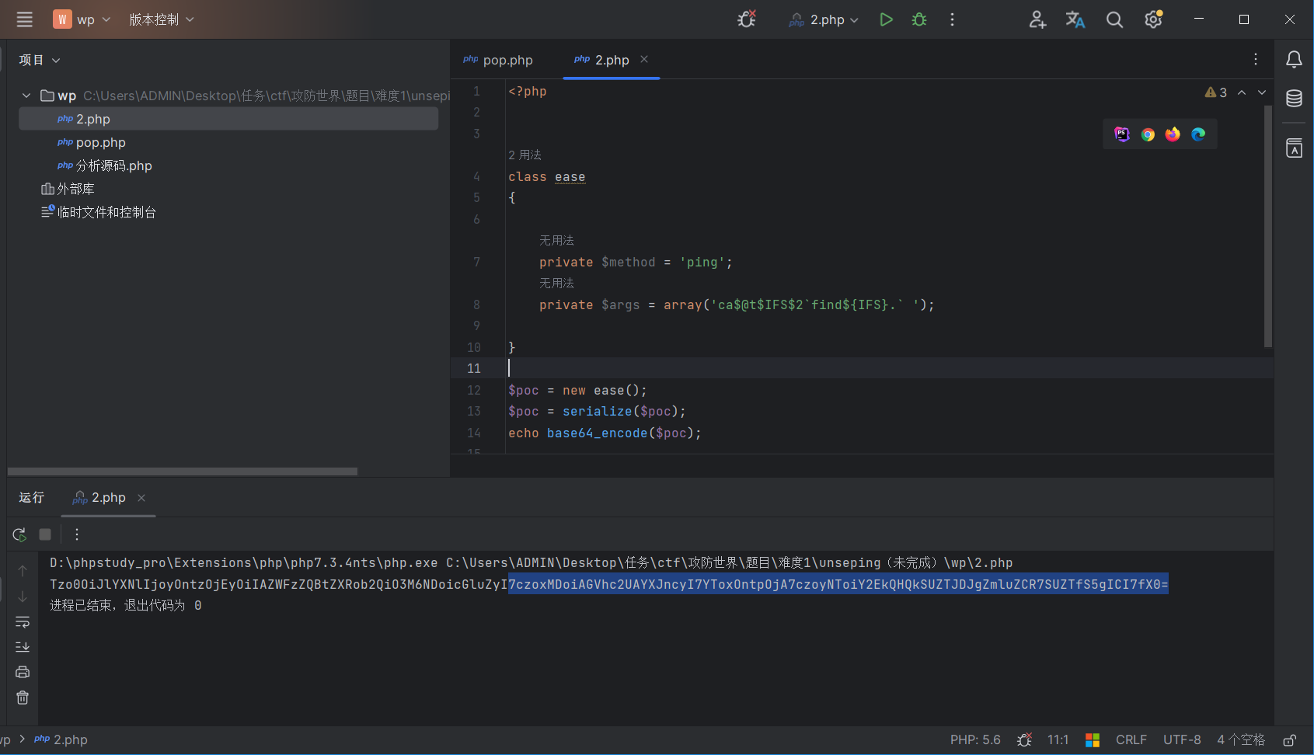The height and width of the screenshot is (755, 1314).
Task: Click the project panel horizontal scrollbar
Action: (x=183, y=471)
